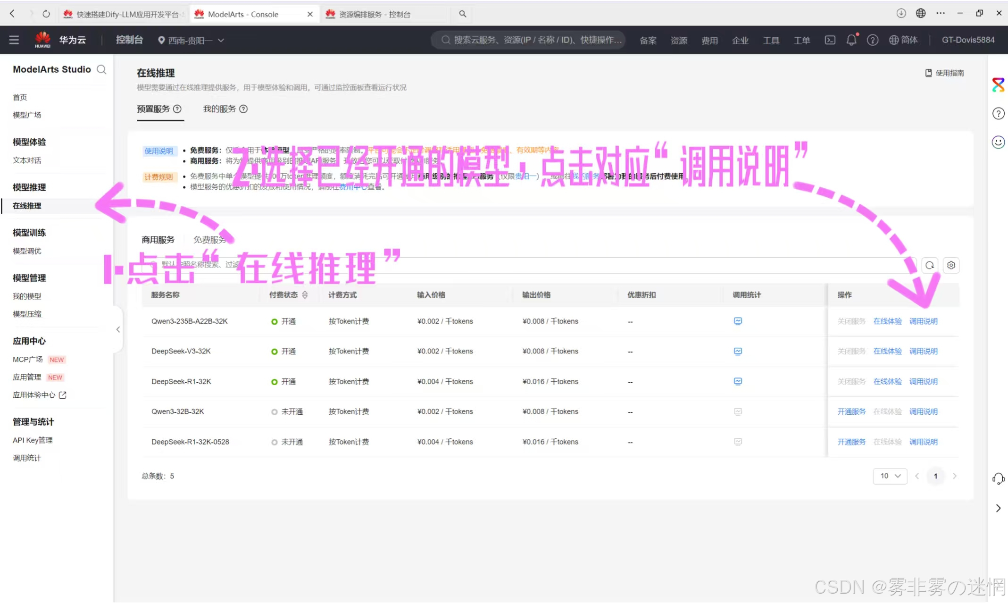Open 控制台 in top bar
Viewport: 1008px width, 604px height.
click(x=129, y=40)
